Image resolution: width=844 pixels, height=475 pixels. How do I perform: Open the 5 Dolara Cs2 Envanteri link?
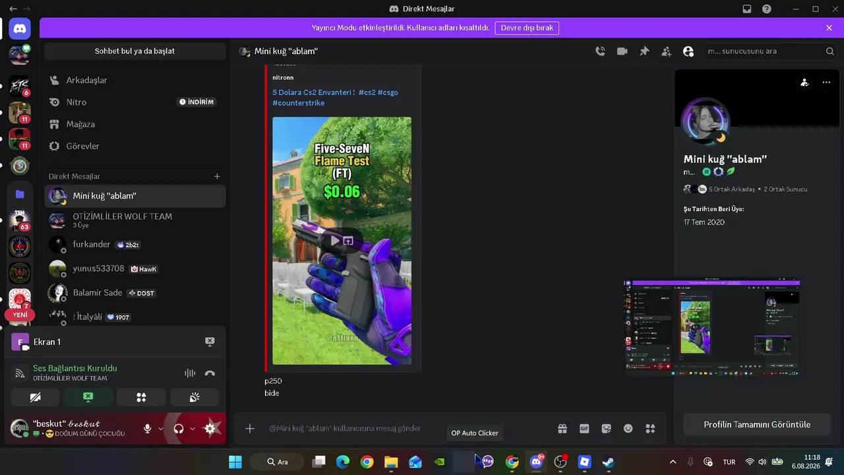tap(314, 92)
